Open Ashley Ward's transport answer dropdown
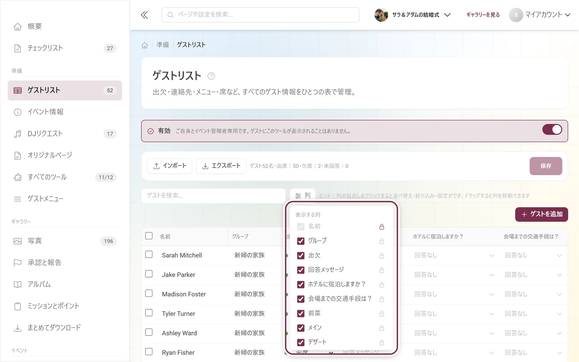The width and height of the screenshot is (579, 362). coord(533,333)
